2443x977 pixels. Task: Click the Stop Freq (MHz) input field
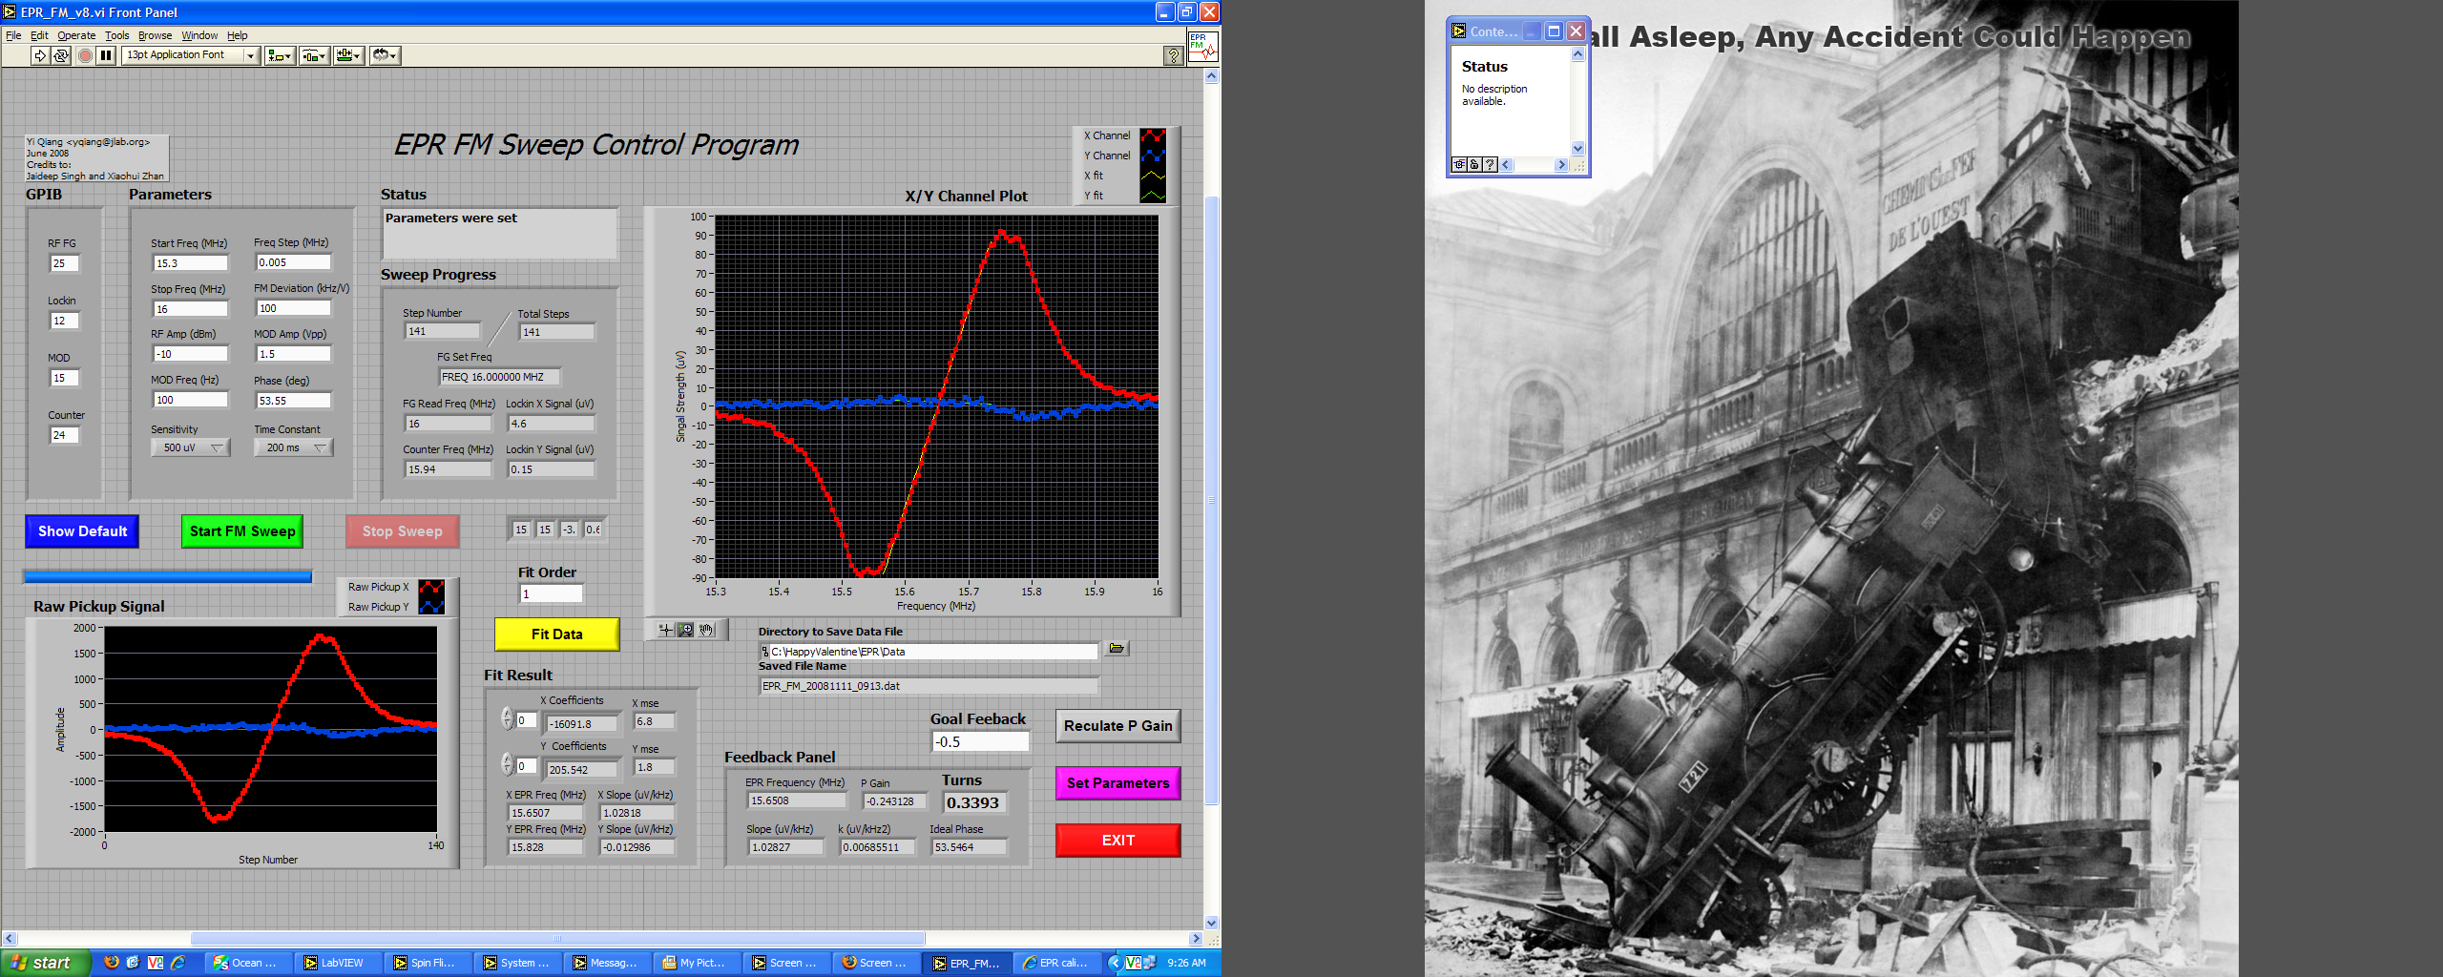(x=191, y=309)
